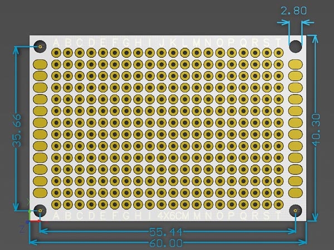Click the bottom-left mounting hole

click(x=40, y=211)
